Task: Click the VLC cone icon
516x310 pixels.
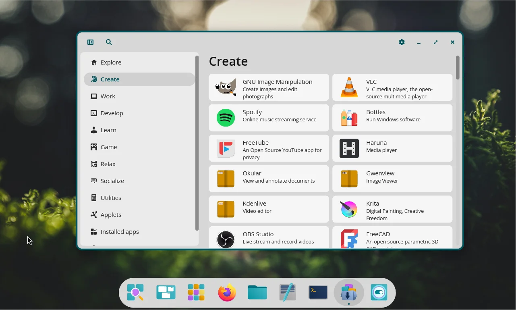Action: (x=349, y=87)
